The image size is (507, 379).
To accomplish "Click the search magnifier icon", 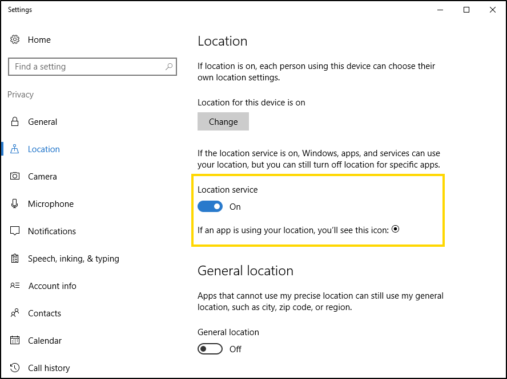I will [169, 67].
